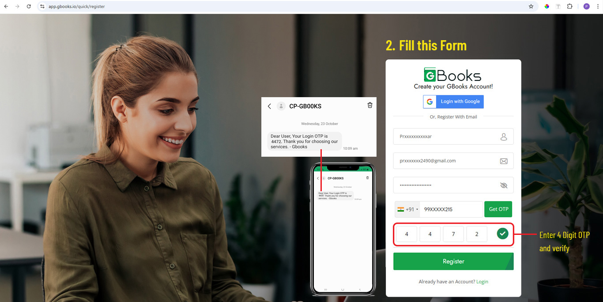Bookmark this page with the star icon
The width and height of the screenshot is (603, 302).
(531, 7)
